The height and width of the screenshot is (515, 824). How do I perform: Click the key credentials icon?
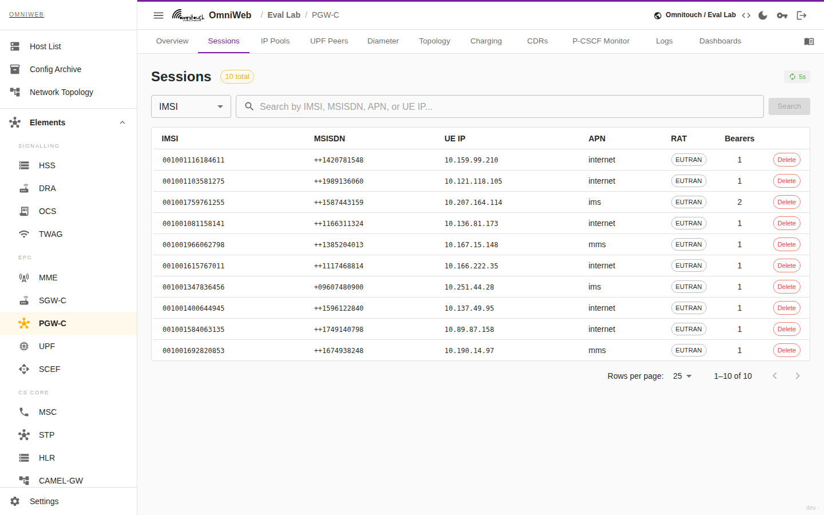[x=782, y=15]
